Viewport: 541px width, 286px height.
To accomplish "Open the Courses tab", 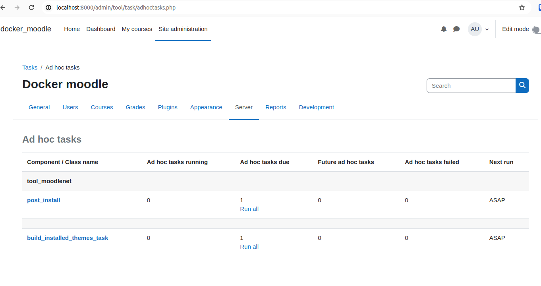I will 102,107.
